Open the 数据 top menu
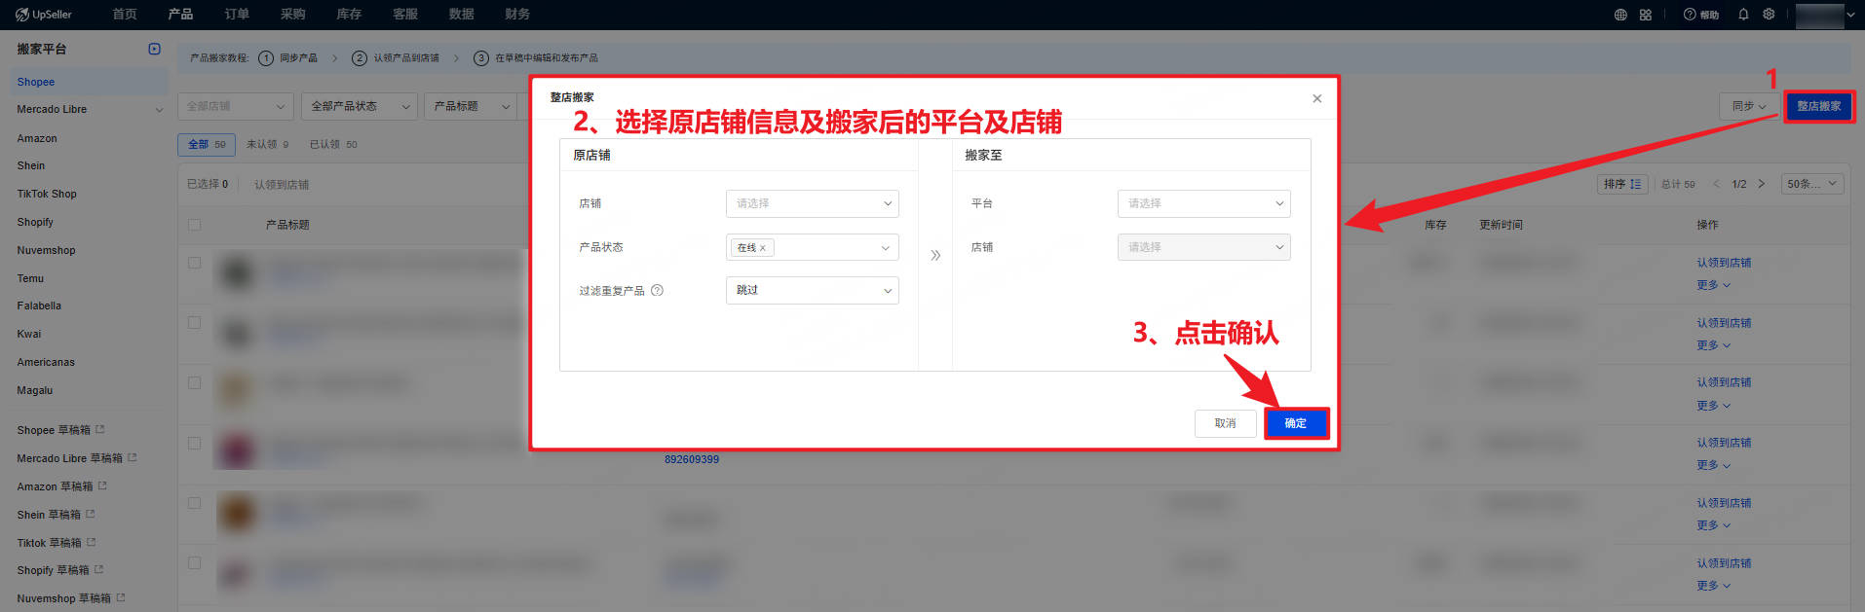 [462, 15]
